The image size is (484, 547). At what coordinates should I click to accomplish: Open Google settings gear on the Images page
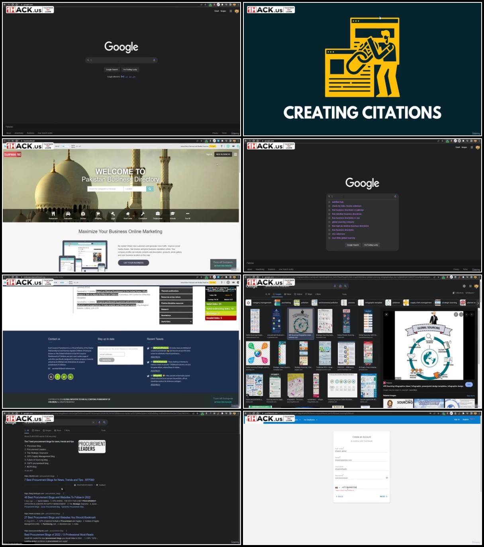(x=464, y=286)
